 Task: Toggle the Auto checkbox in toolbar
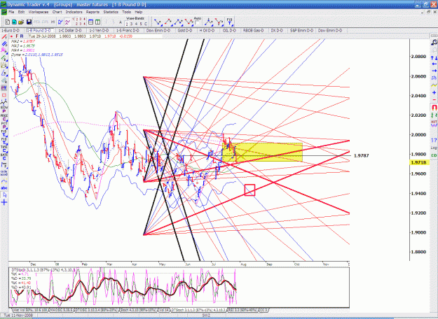[x=197, y=23]
